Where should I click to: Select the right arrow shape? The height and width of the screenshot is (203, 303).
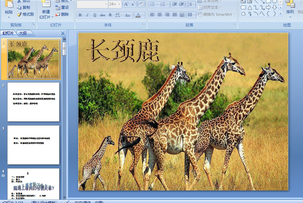(268, 8)
